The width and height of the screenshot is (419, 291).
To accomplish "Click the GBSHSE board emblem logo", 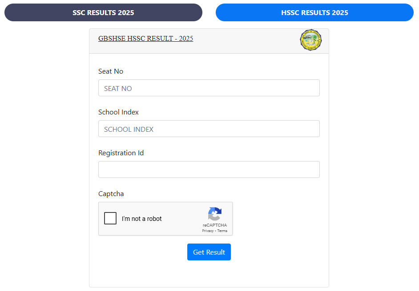I will click(311, 40).
